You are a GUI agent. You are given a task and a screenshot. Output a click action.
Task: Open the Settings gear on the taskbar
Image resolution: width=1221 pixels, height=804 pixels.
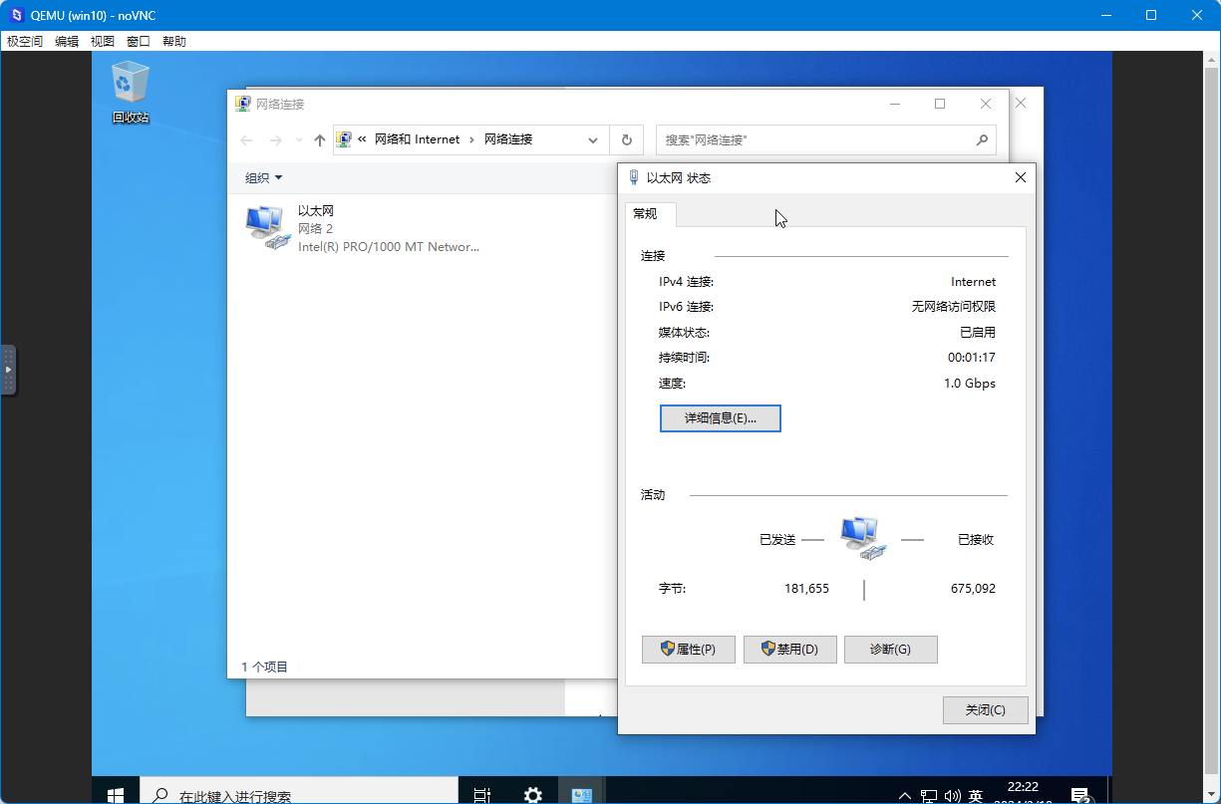pos(532,794)
